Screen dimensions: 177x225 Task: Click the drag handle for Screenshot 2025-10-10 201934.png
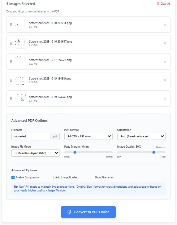point(11,25)
